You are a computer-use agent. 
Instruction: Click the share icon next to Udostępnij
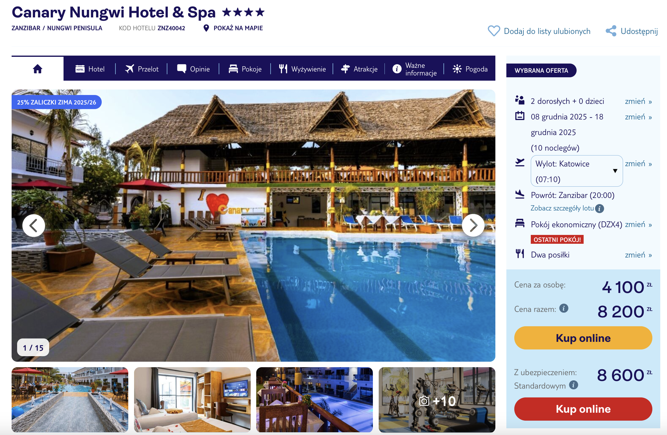(611, 31)
